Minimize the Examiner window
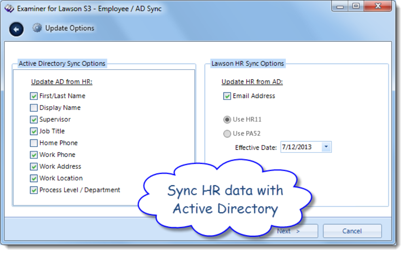The width and height of the screenshot is (405, 254). [340, 6]
